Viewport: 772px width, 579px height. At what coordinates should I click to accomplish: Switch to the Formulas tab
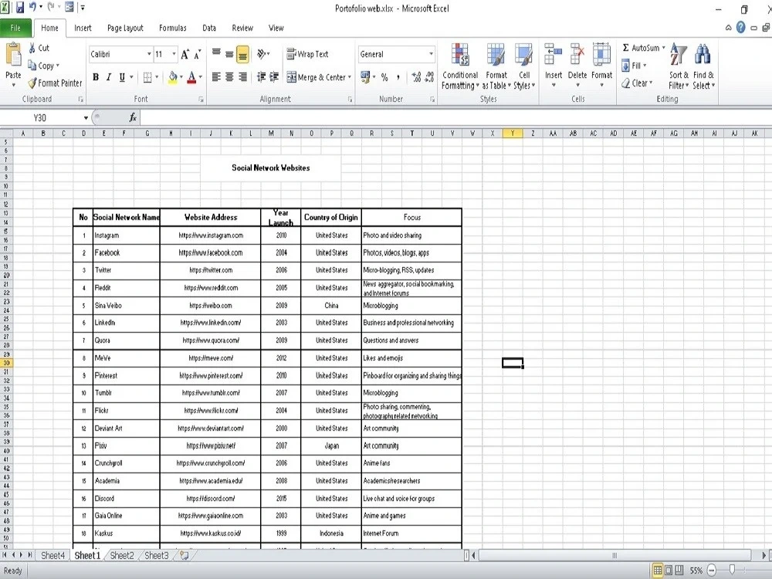coord(173,28)
